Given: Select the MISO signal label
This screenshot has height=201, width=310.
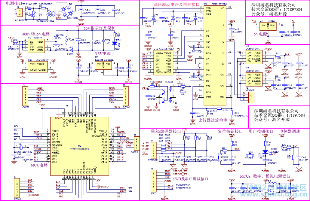Looking at the screenshot, I should [112, 90].
